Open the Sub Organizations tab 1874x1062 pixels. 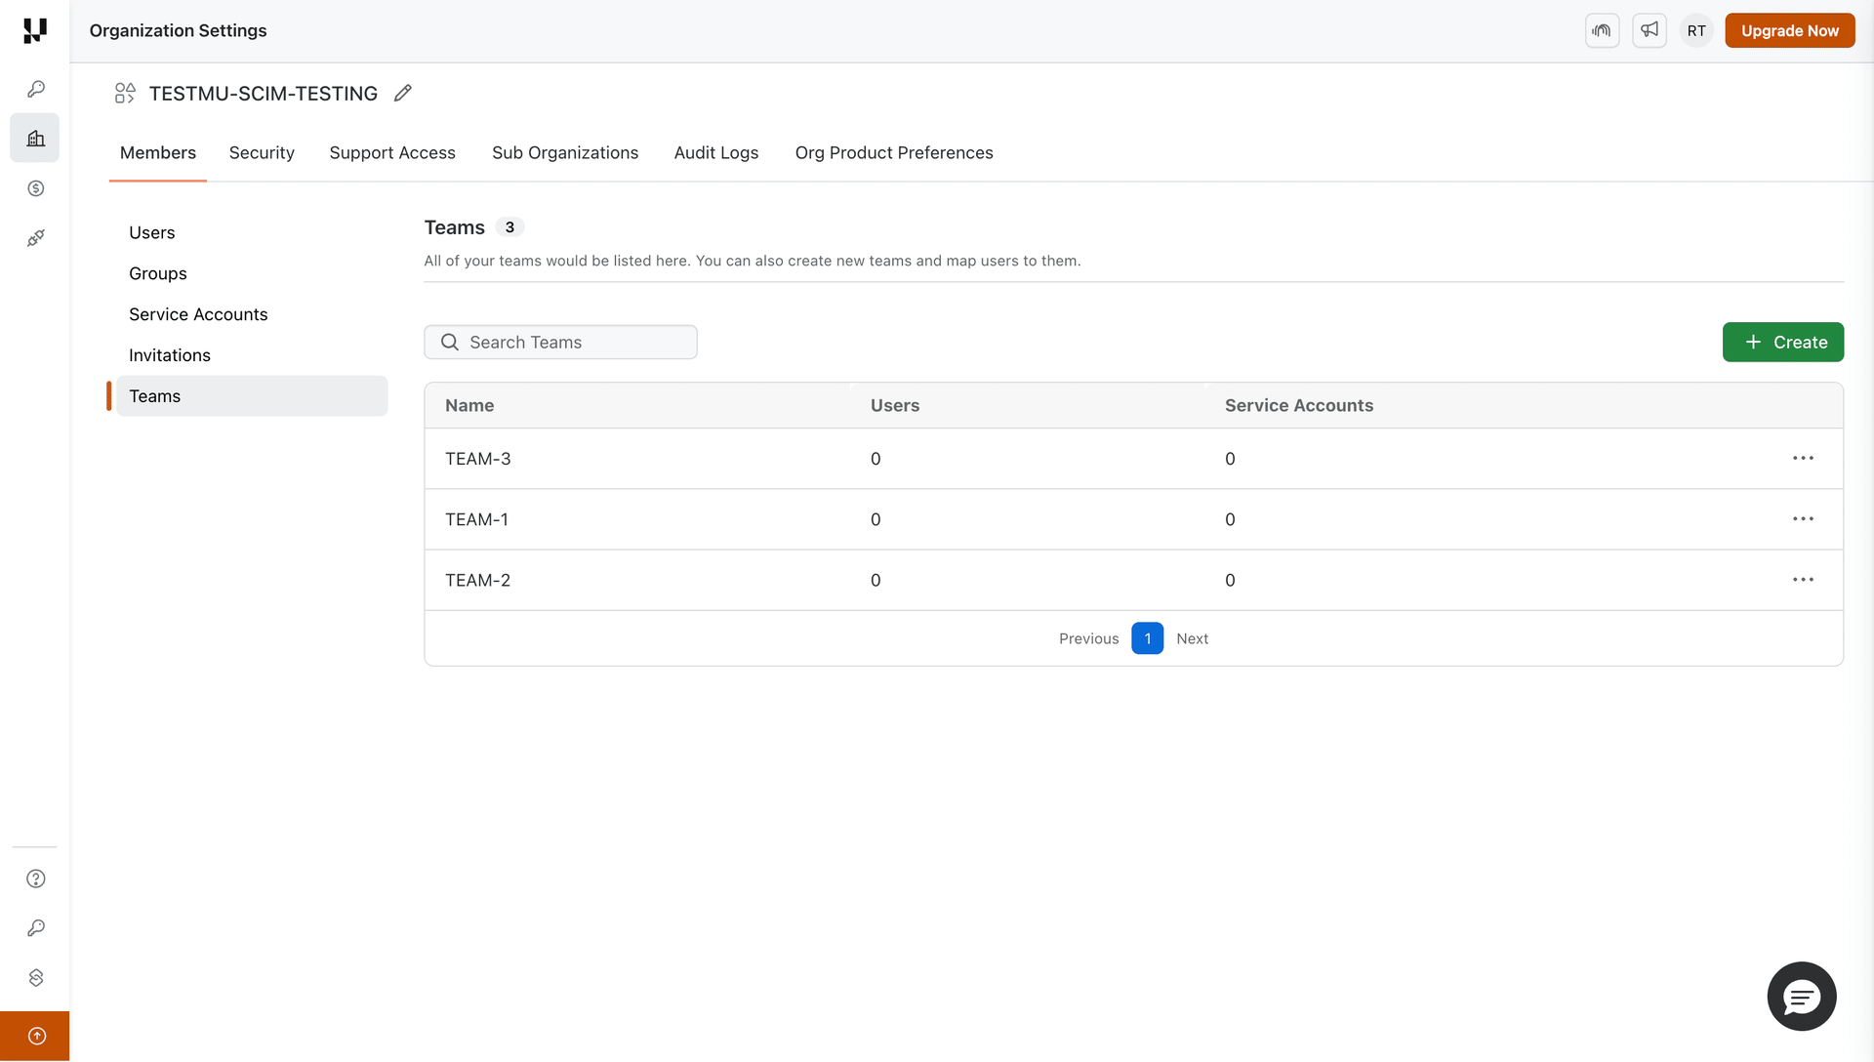(x=565, y=152)
